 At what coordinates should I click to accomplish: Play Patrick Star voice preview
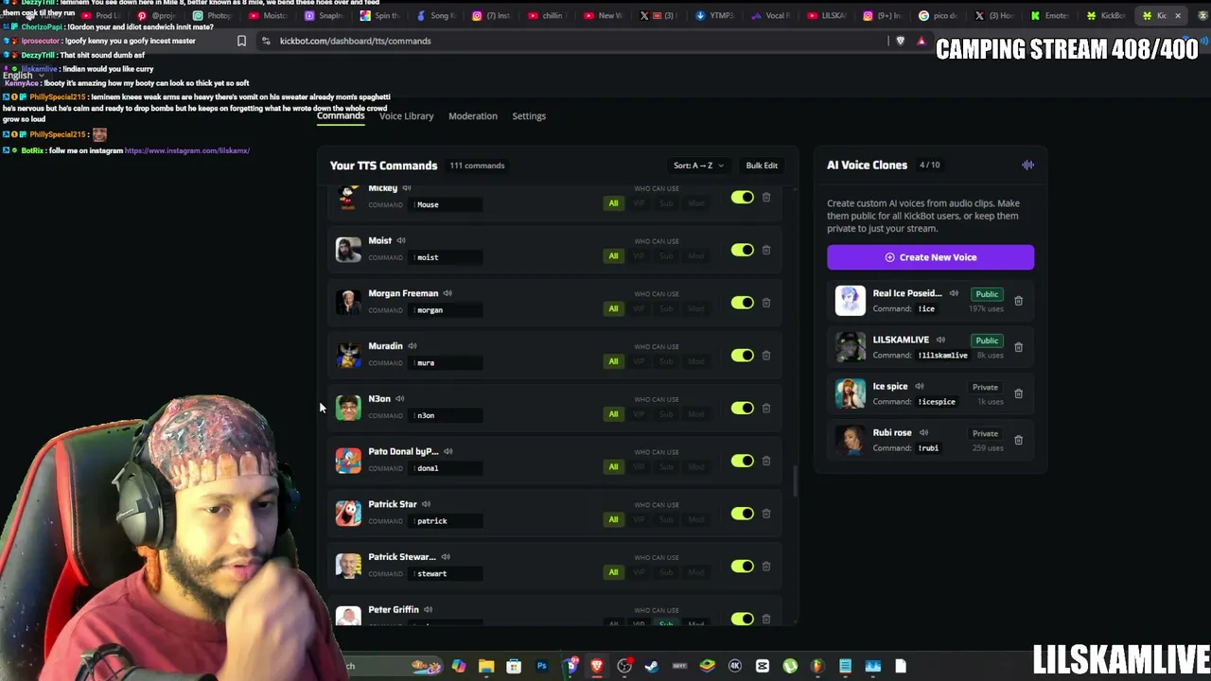[427, 504]
